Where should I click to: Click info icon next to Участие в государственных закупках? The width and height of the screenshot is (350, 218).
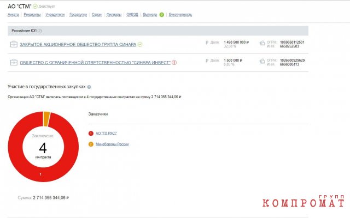click(x=89, y=87)
